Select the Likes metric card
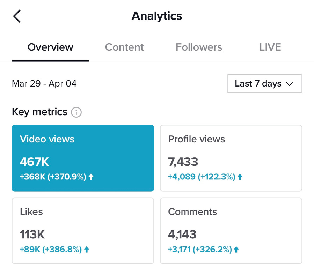The height and width of the screenshot is (268, 314). pyautogui.click(x=83, y=230)
